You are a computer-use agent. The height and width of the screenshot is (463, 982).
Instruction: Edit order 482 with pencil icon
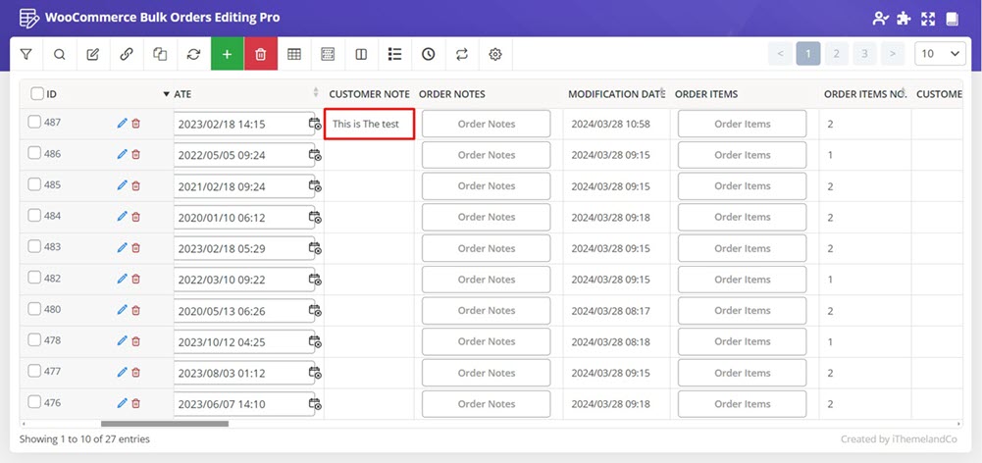coord(122,279)
